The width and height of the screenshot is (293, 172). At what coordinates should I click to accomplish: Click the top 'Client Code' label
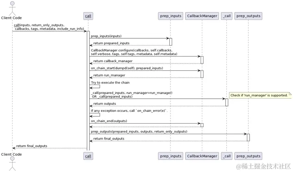pyautogui.click(x=11, y=18)
